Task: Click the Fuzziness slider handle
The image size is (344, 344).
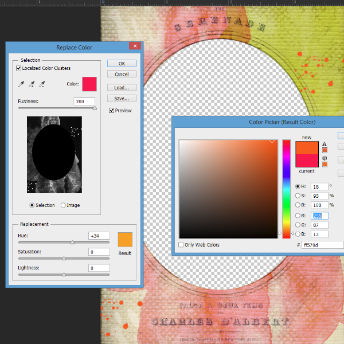Action: click(95, 108)
